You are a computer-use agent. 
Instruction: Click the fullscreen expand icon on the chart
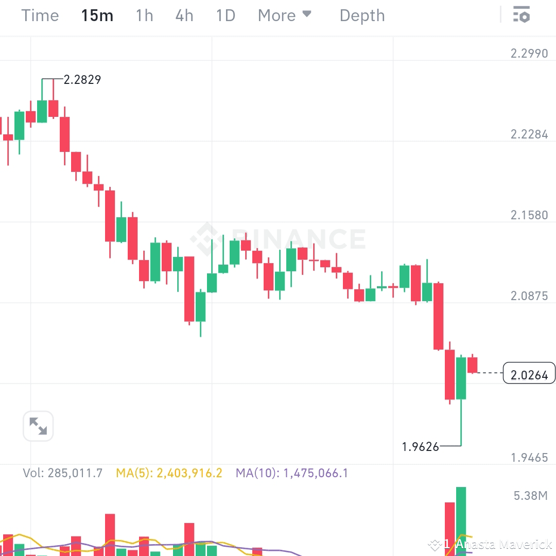pos(38,426)
